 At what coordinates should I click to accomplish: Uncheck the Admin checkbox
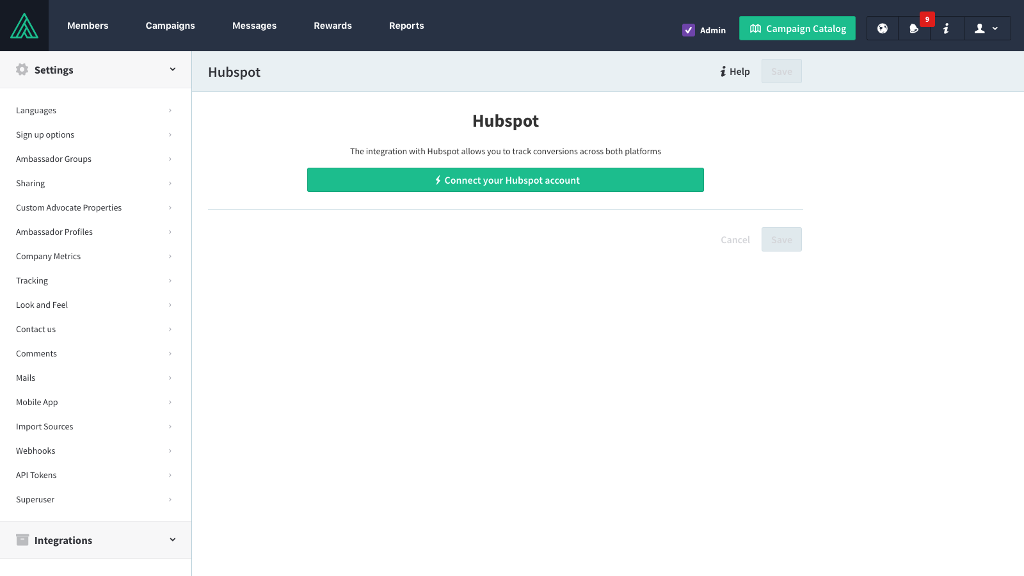(x=689, y=30)
